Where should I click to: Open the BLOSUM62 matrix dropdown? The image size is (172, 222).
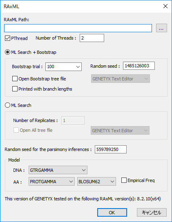96,182
